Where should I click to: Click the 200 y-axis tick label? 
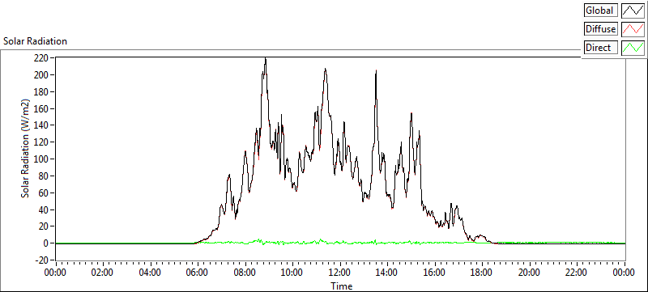[x=42, y=75]
